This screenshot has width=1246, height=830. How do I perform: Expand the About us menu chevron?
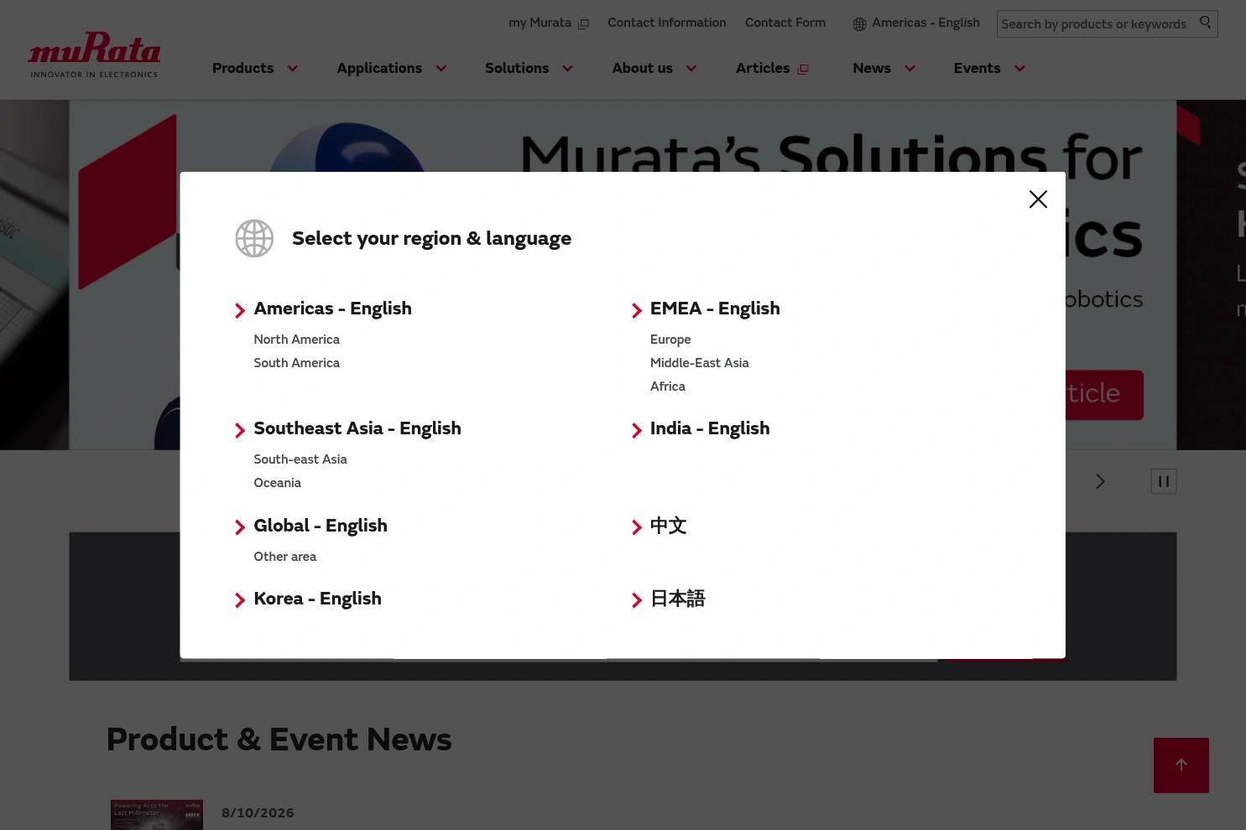pyautogui.click(x=691, y=69)
